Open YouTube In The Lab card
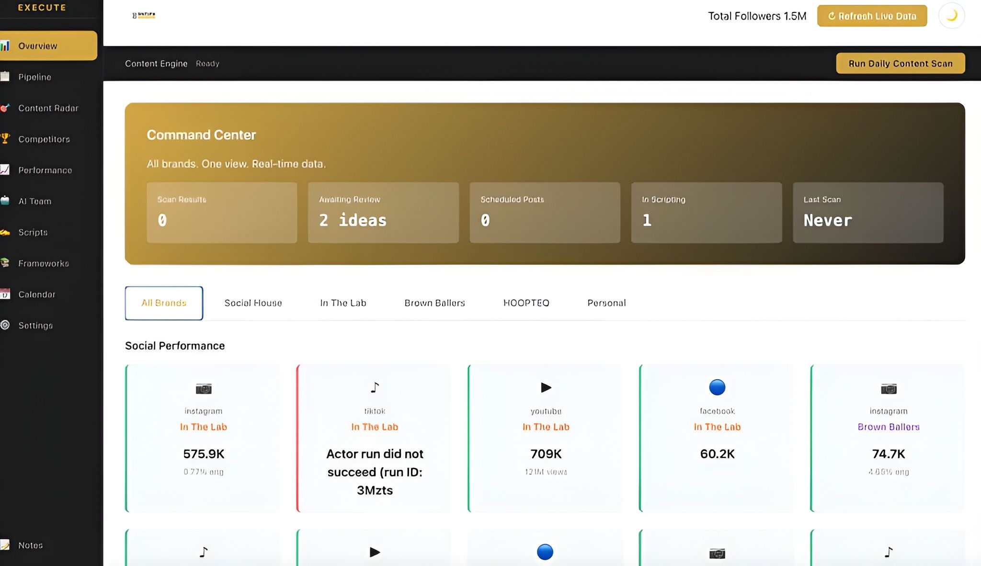The image size is (981, 566). tap(546, 438)
